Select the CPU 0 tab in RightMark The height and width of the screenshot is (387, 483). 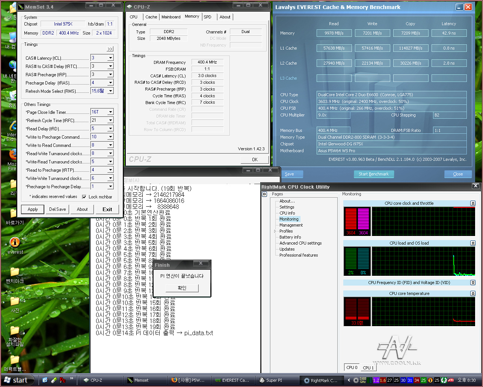352,367
